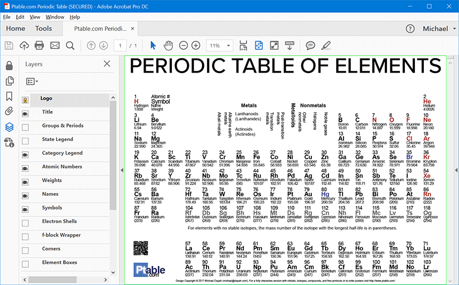
Task: Open the View menu
Action: 36,17
